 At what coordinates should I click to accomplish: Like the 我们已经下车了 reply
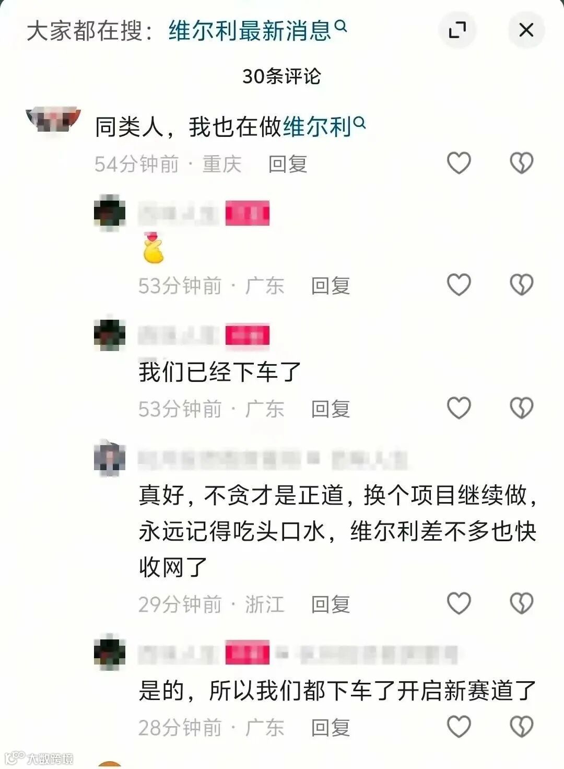click(459, 408)
